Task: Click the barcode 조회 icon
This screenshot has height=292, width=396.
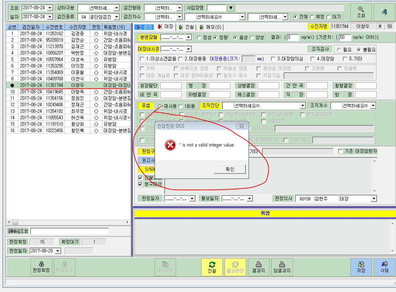Action: 18,231
